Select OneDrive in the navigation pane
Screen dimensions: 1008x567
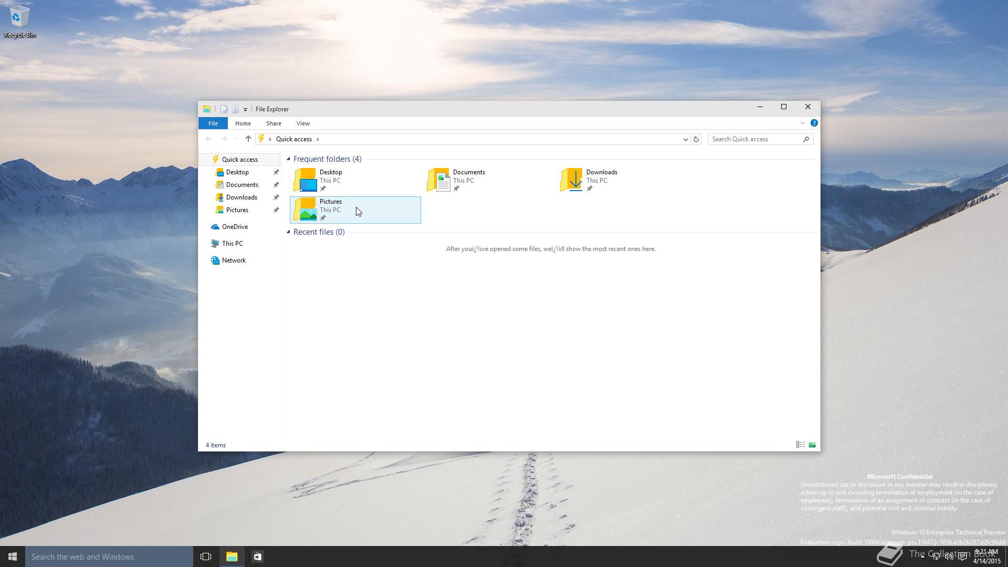click(x=234, y=227)
